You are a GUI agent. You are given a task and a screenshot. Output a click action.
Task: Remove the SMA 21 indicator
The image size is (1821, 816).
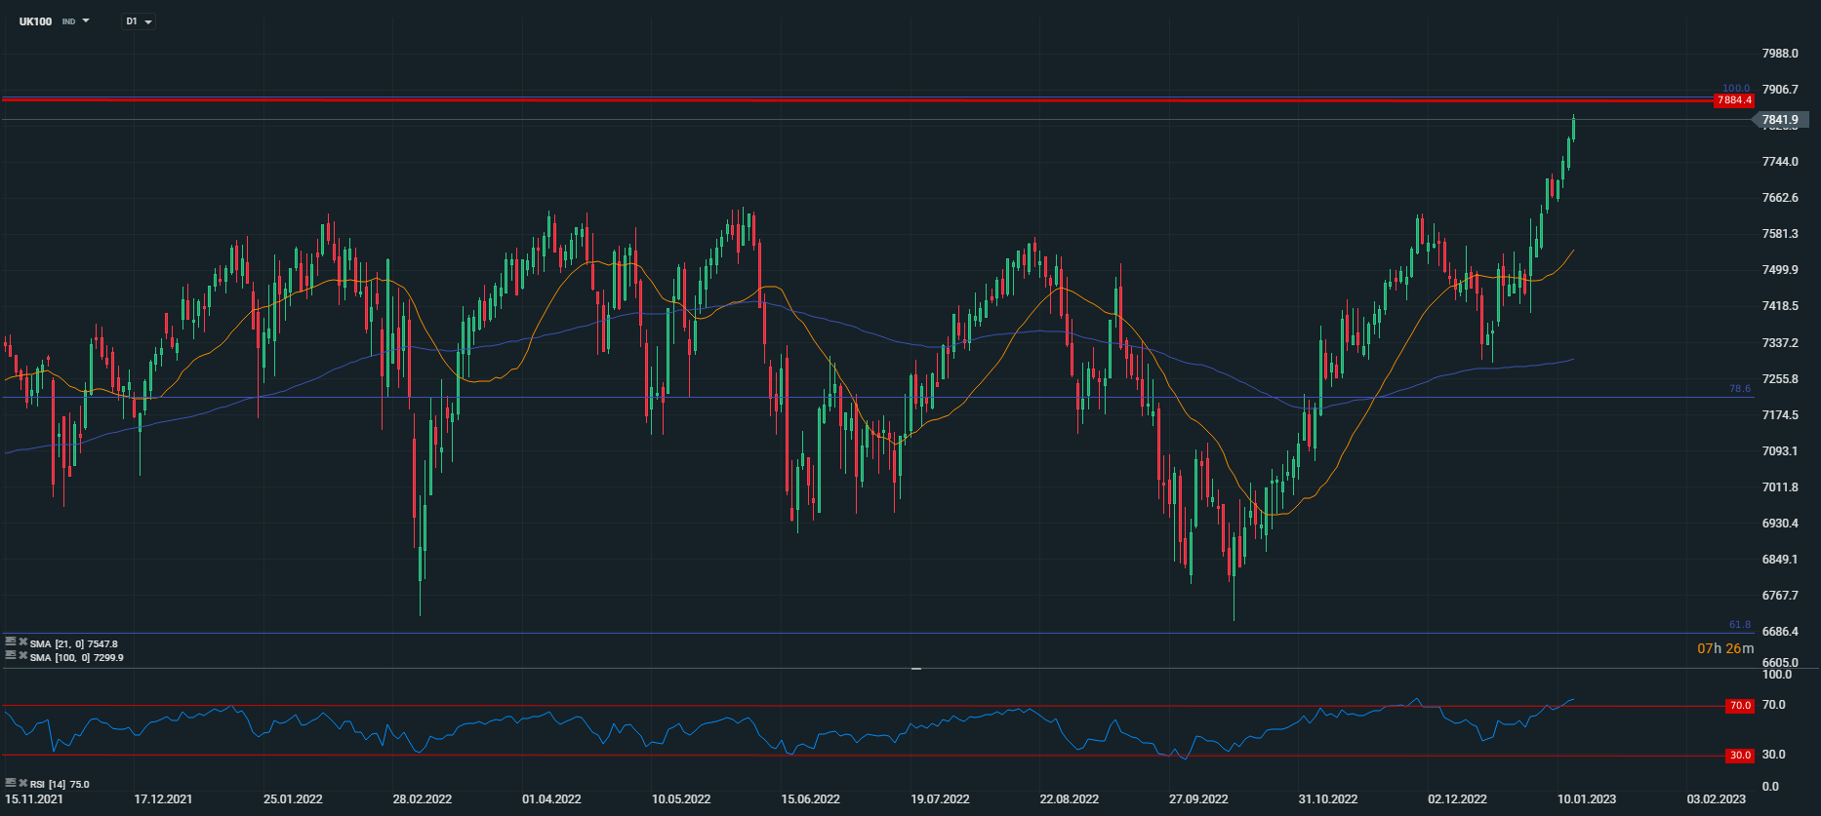click(22, 642)
